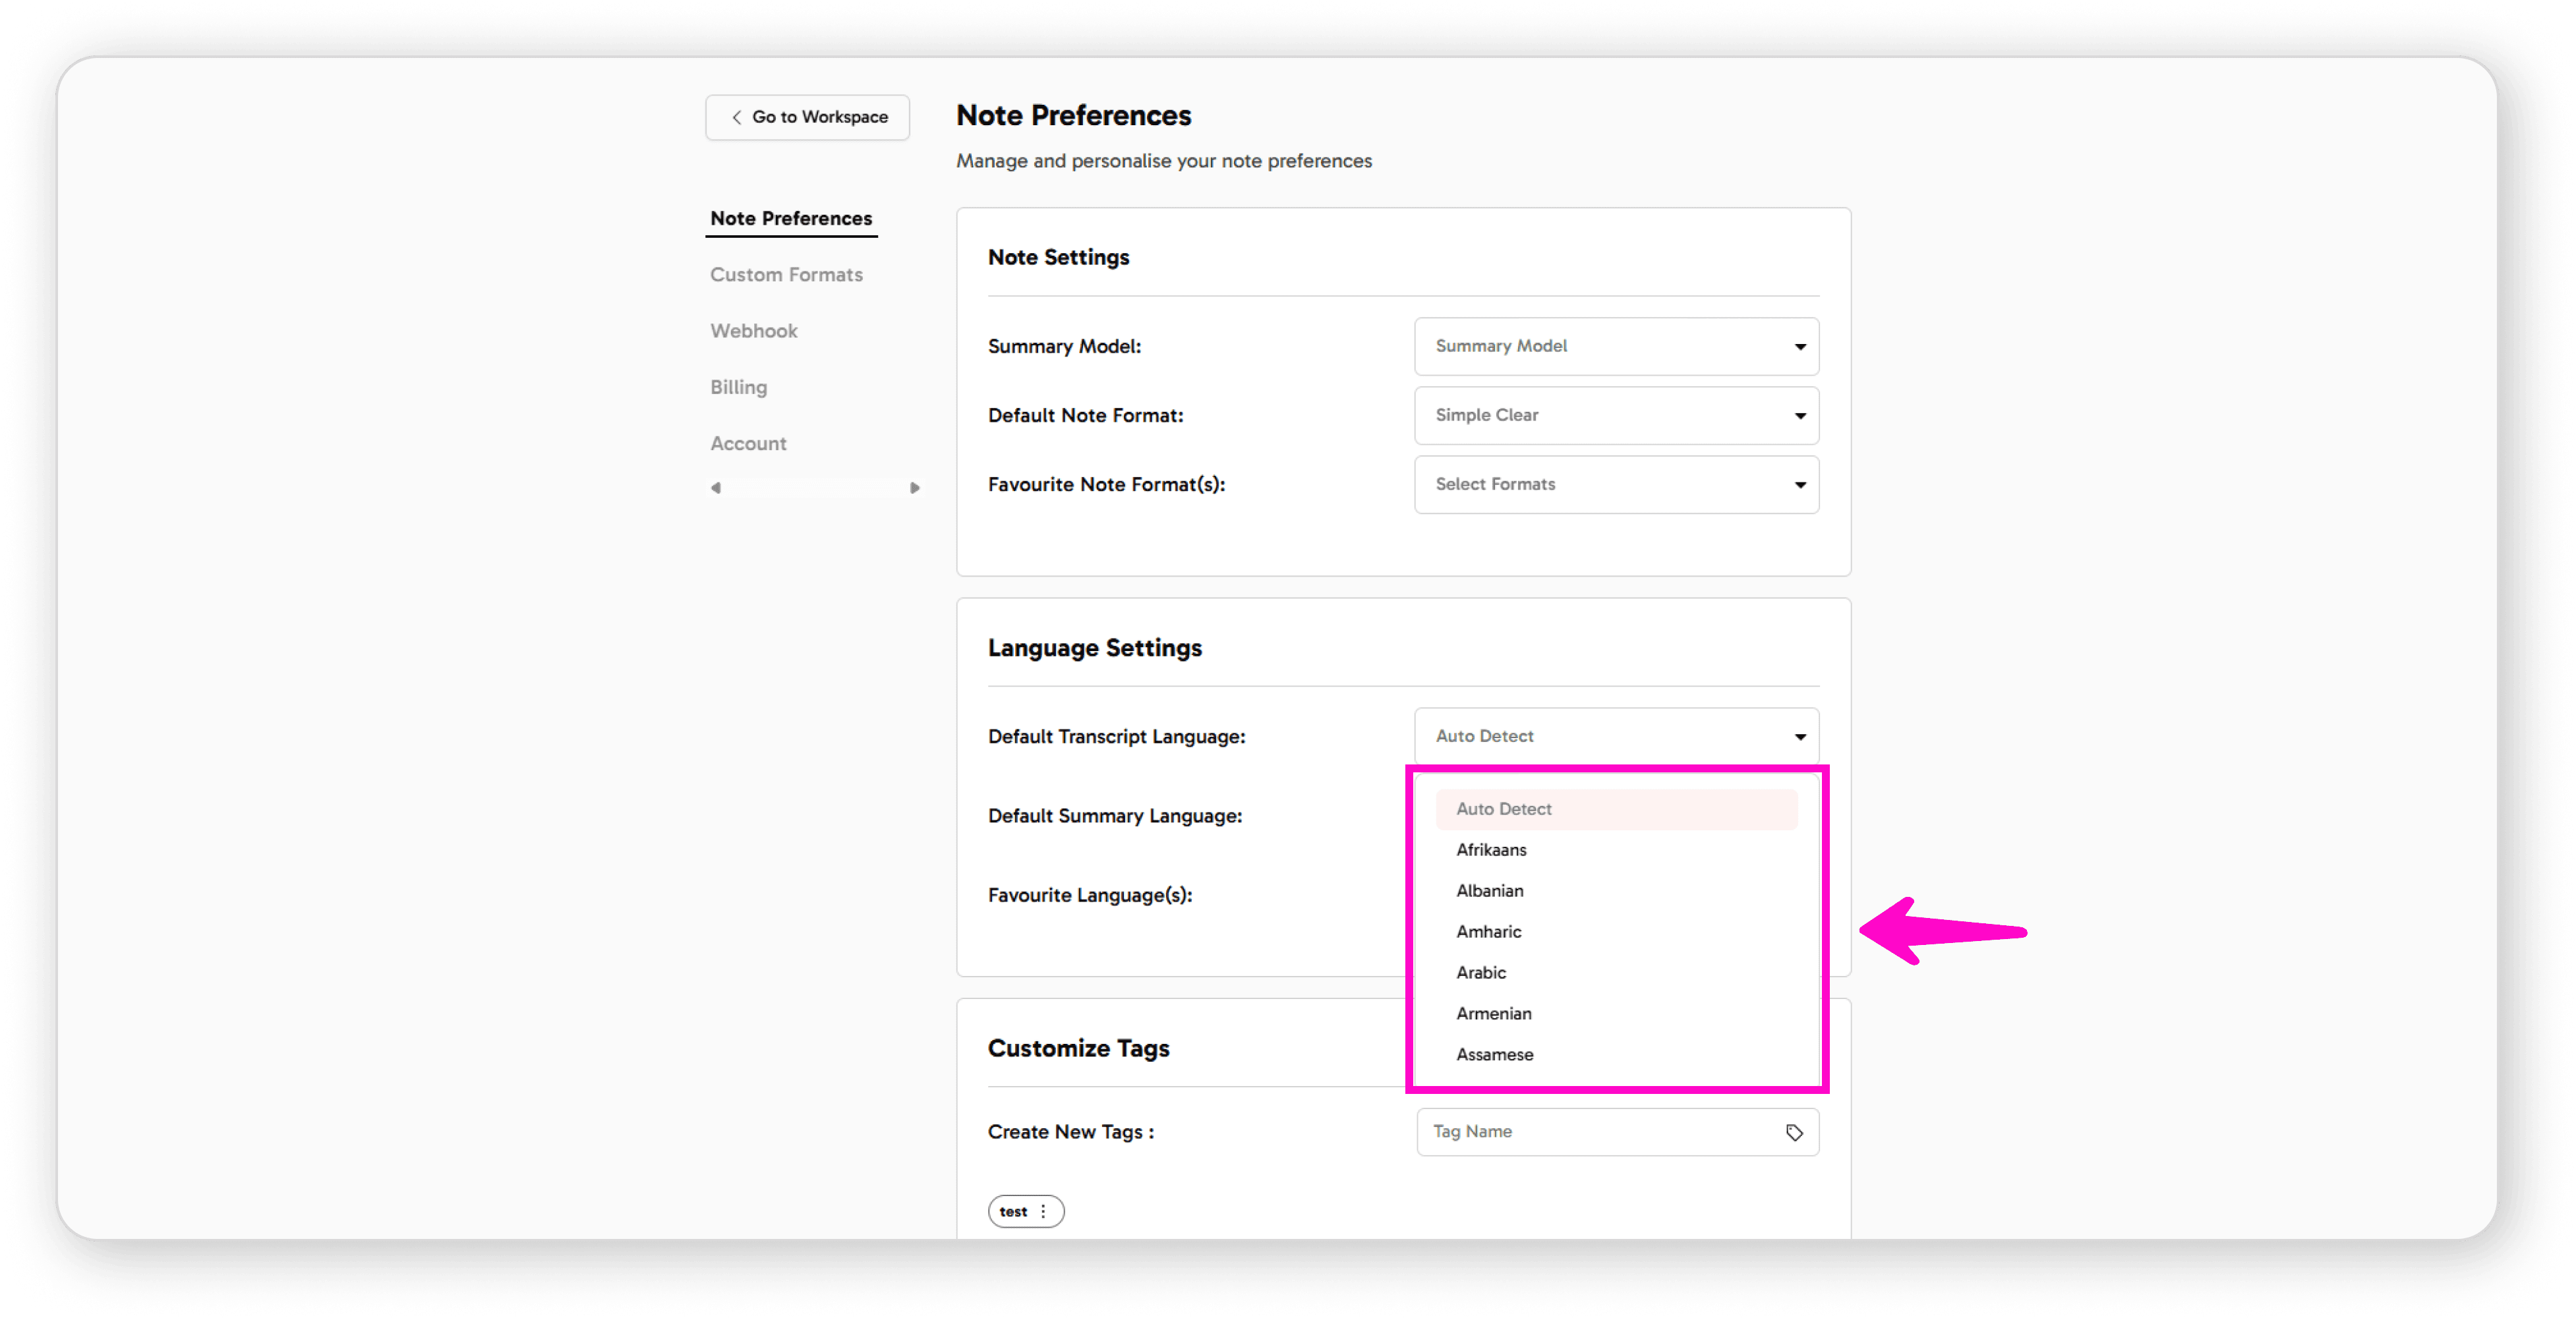Select Auto Detect in the open list

click(x=1503, y=809)
